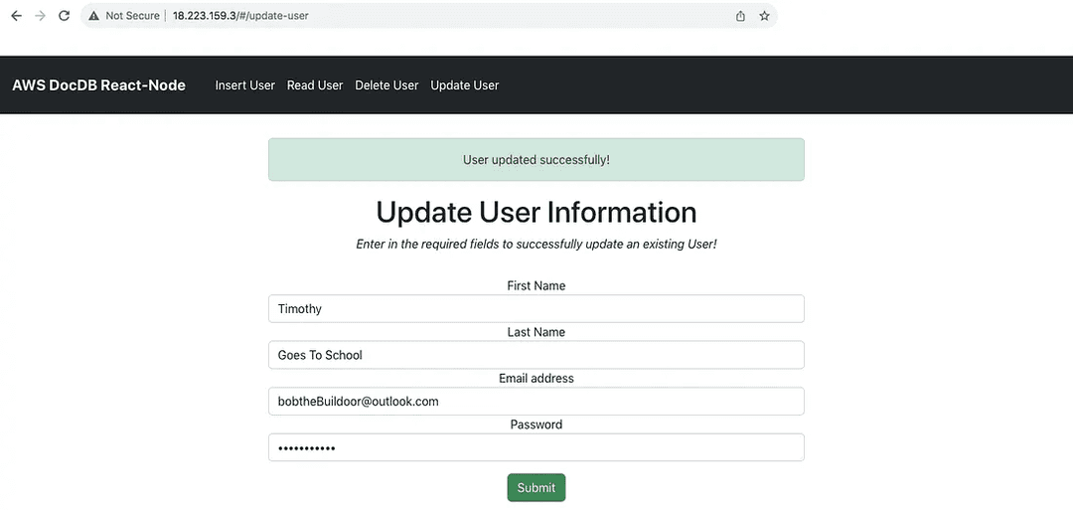Click into the Last Name field
The image size is (1073, 510).
(536, 355)
